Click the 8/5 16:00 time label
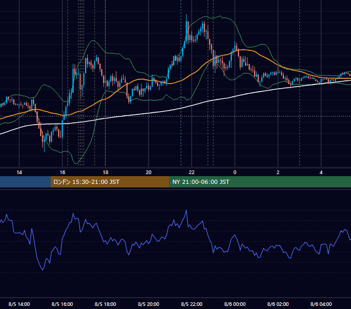This screenshot has height=309, width=351. (x=62, y=304)
